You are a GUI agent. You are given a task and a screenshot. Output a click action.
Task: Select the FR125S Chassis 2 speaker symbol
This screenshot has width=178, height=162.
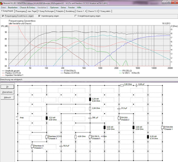coord(119,118)
